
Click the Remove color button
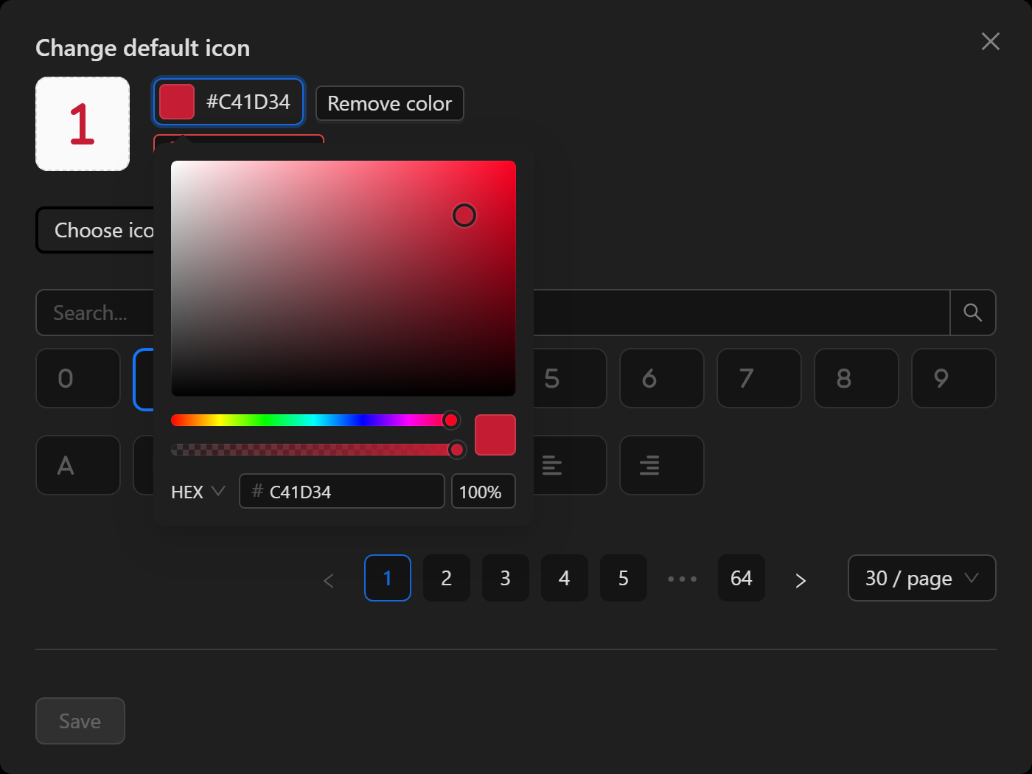click(x=390, y=103)
